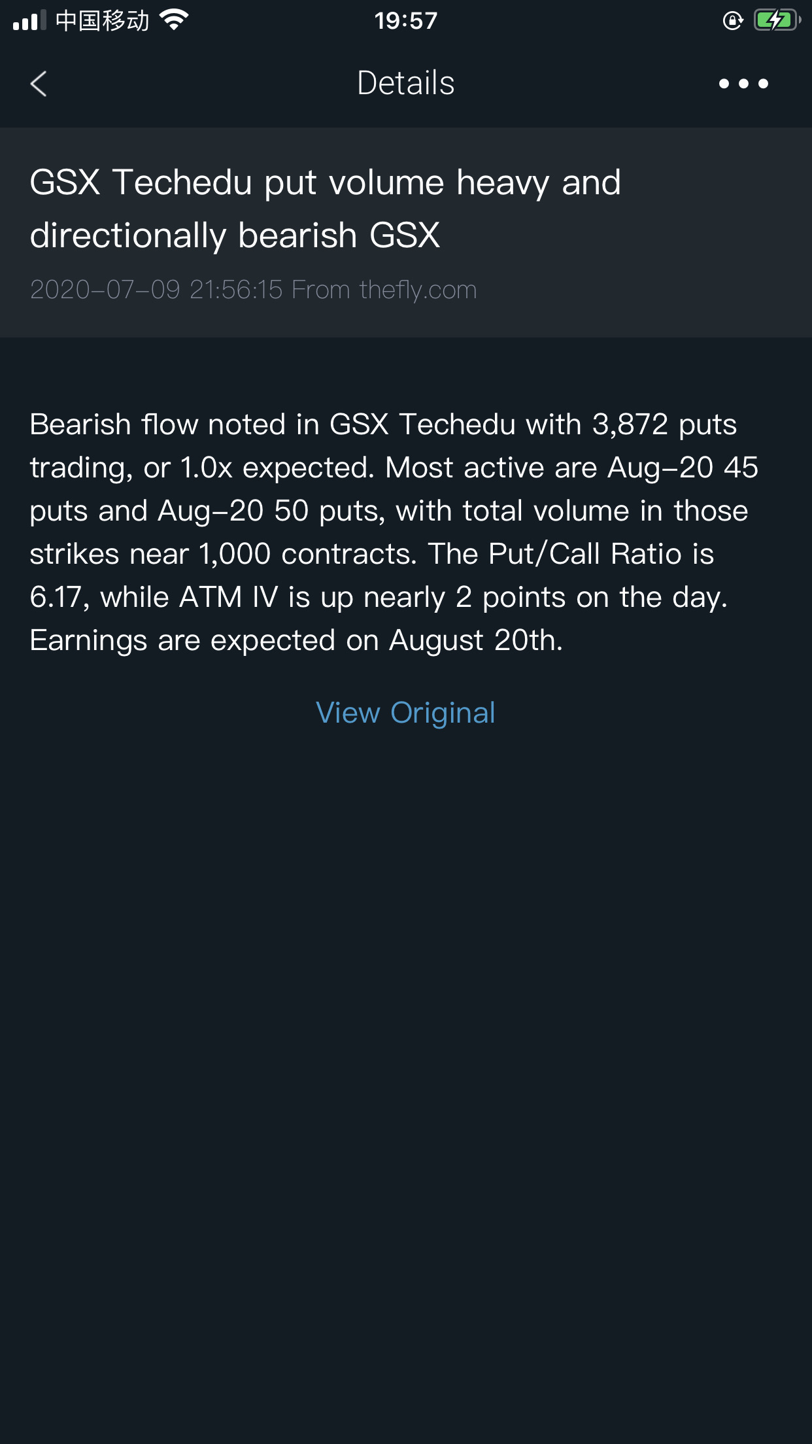Open the View Original link

coord(405,713)
